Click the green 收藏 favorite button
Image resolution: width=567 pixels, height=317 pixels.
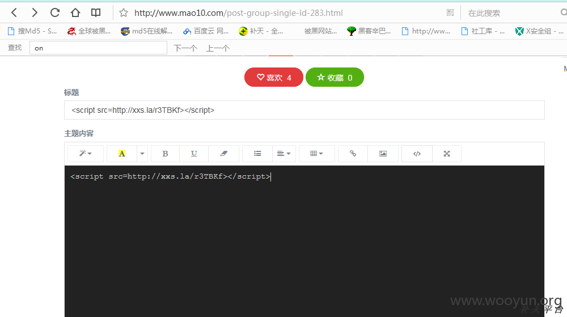[x=335, y=77]
